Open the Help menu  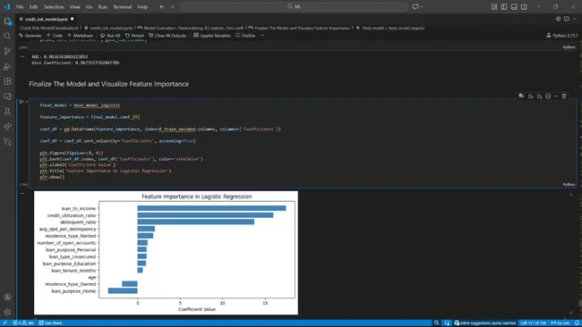[142, 6]
